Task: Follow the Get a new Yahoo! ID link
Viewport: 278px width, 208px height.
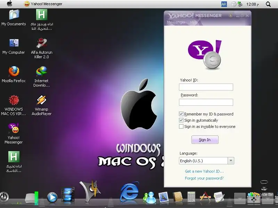Action: [x=204, y=171]
